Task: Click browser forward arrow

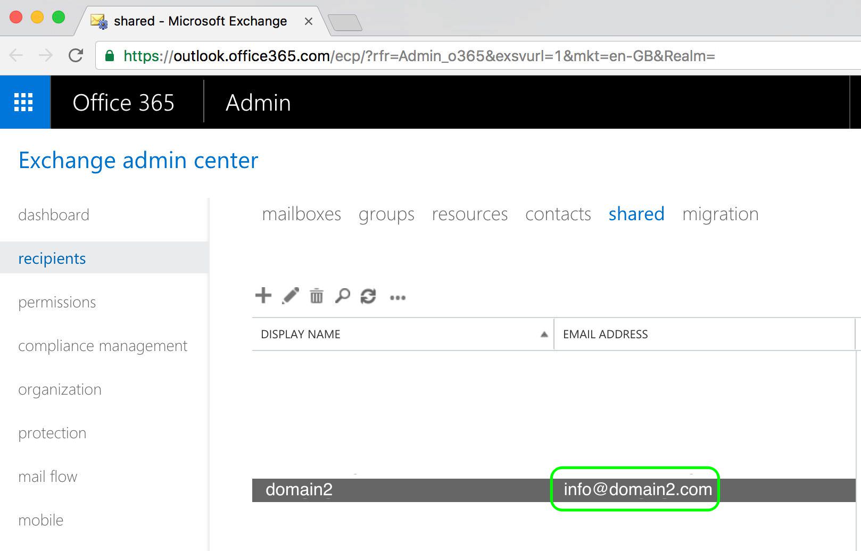Action: tap(46, 55)
